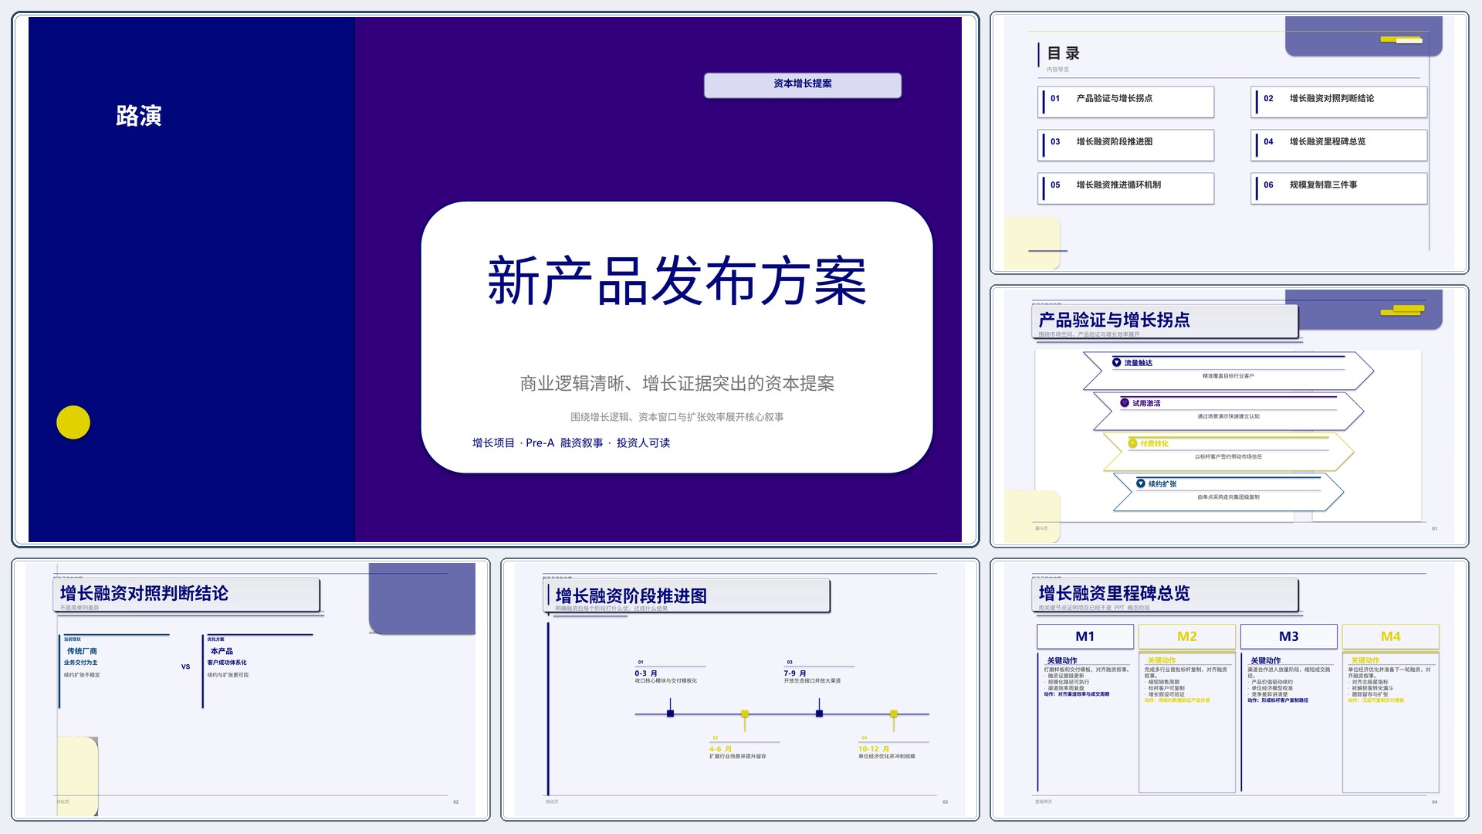Viewport: 1482px width, 834px height.
Task: Choose agenda item 05 增长融资推进循环机制
Action: click(x=1126, y=188)
